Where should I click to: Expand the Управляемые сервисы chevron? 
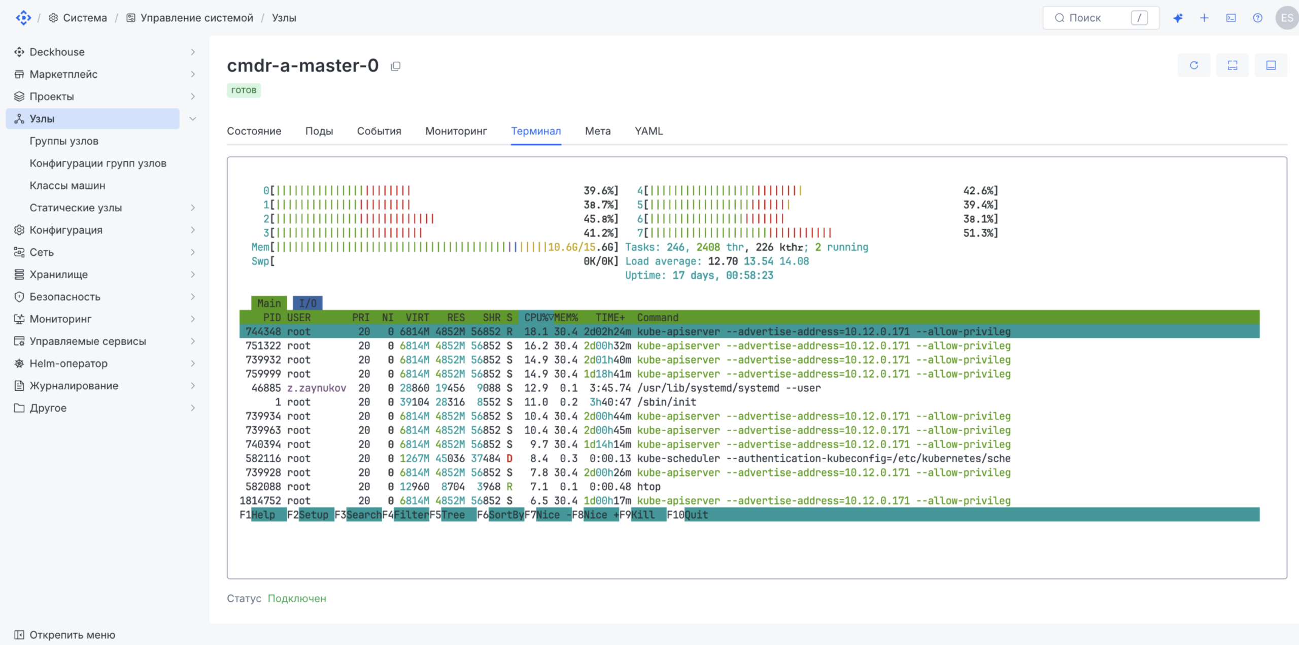[x=193, y=341]
